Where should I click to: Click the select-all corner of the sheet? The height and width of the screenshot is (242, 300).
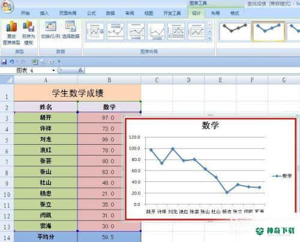tap(7, 80)
